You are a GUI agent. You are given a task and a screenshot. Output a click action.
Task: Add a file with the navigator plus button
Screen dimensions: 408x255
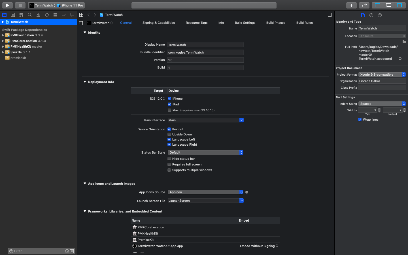4,251
